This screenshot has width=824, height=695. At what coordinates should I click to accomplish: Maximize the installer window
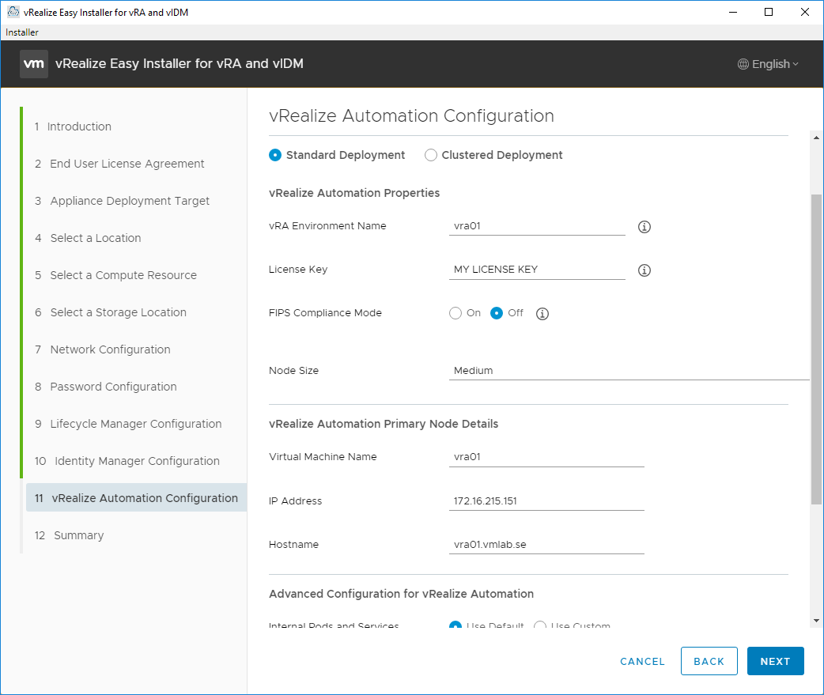pyautogui.click(x=769, y=12)
